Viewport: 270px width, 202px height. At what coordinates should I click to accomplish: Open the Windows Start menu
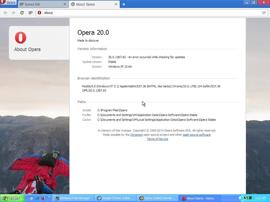pos(12,198)
